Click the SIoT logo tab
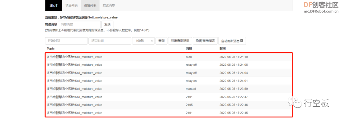Screen dimensions: 340x118 click(x=54, y=5)
